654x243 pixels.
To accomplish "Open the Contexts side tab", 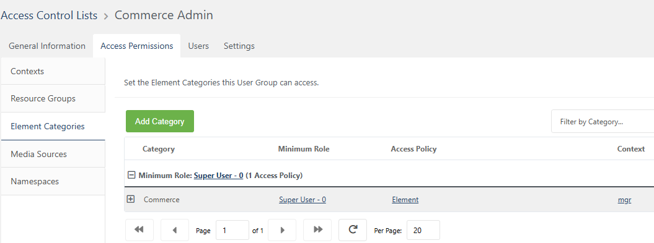I will coord(53,71).
